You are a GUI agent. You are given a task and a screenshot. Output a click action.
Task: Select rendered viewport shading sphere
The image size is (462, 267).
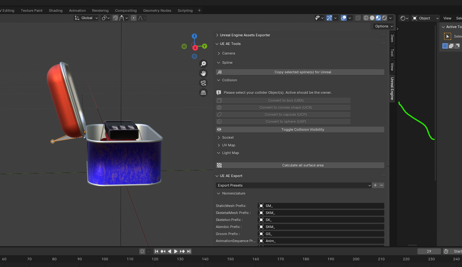[x=384, y=18]
